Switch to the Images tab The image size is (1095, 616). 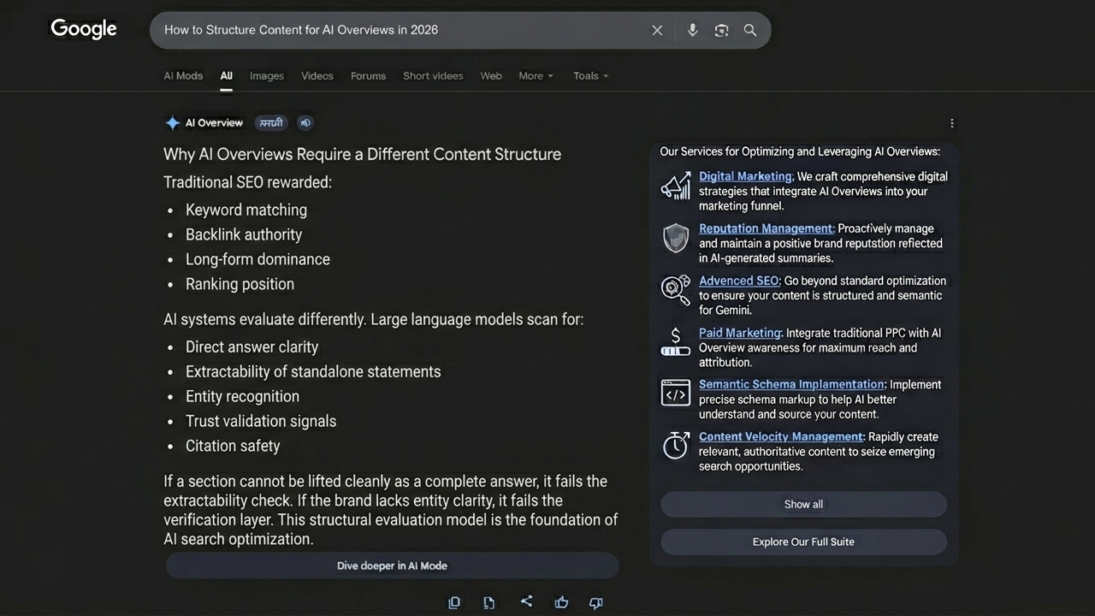coord(266,75)
